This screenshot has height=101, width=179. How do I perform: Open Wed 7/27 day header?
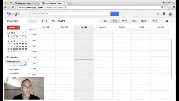[103, 27]
